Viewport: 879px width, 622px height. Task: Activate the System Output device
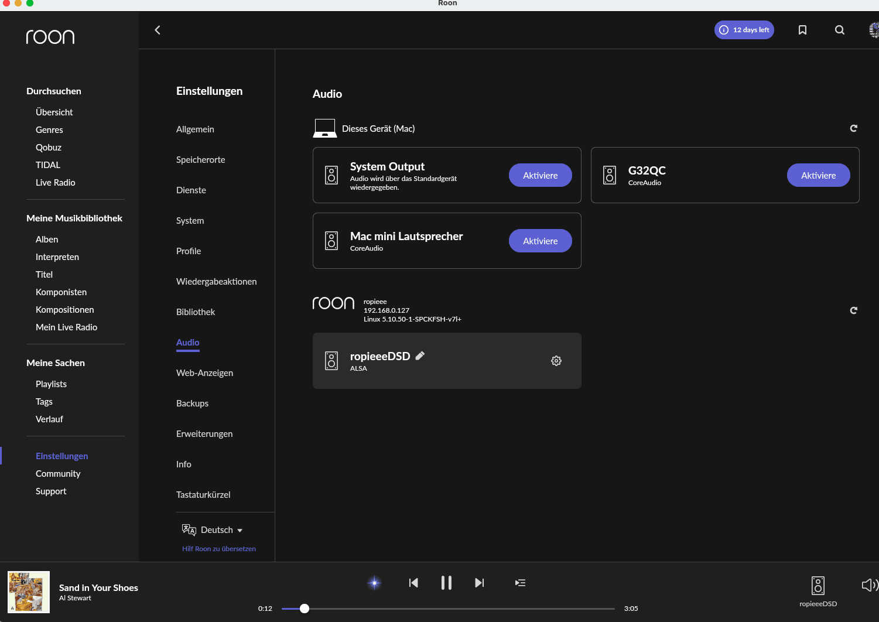pyautogui.click(x=540, y=175)
